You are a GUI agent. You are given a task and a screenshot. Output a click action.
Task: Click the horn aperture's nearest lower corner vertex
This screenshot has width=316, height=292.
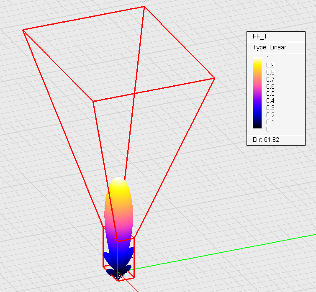click(93, 101)
